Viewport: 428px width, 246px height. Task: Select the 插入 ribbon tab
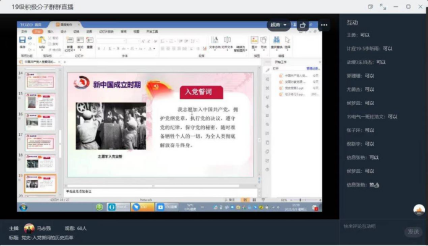51,32
